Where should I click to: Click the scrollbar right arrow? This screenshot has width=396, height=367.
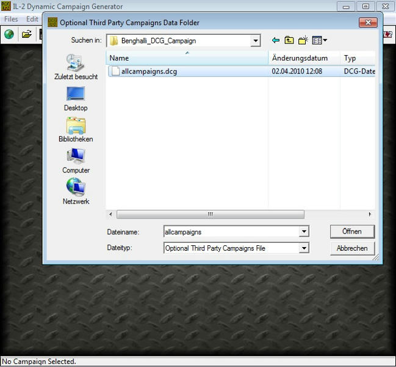coord(370,214)
